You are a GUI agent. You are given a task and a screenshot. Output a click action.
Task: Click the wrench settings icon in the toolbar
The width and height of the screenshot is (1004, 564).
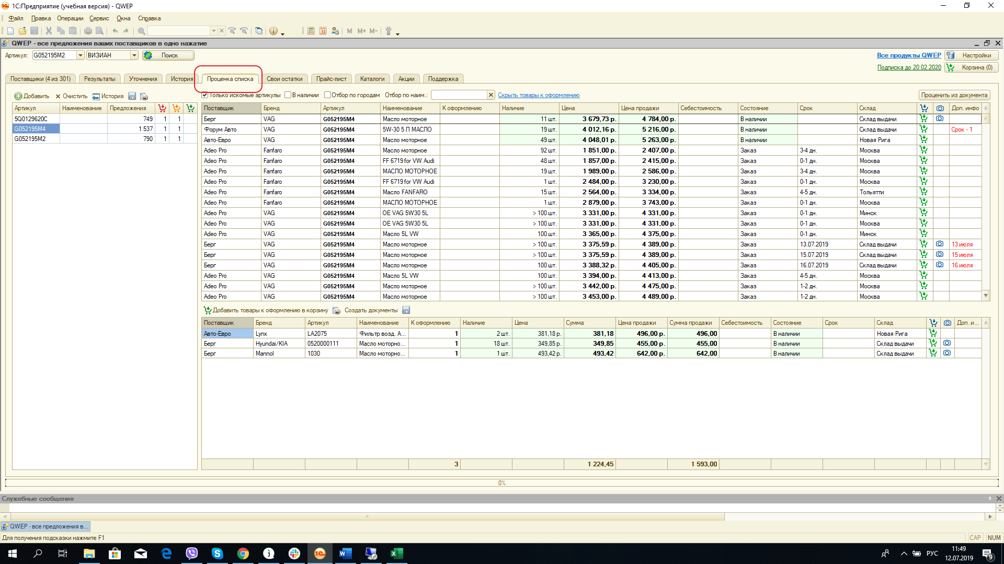click(x=389, y=31)
